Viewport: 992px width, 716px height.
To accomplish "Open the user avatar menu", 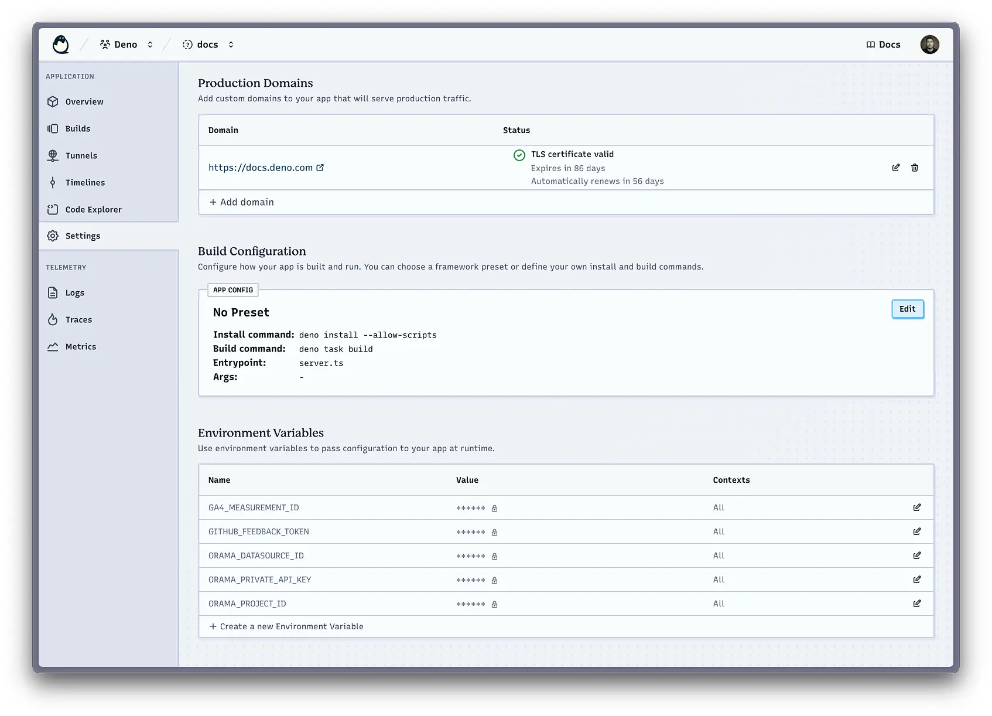I will tap(929, 45).
